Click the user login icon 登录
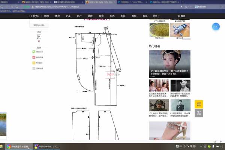The width and height of the screenshot is (225, 150). [181, 16]
